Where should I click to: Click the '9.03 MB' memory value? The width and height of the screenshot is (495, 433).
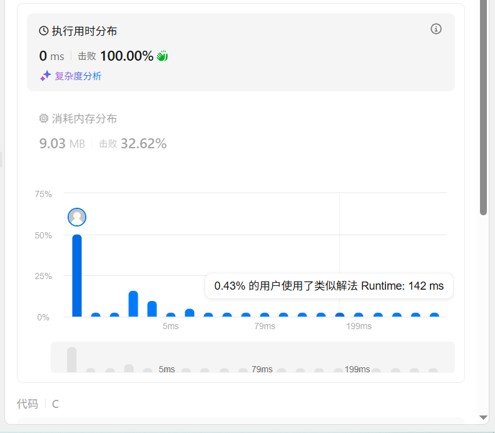(62, 143)
